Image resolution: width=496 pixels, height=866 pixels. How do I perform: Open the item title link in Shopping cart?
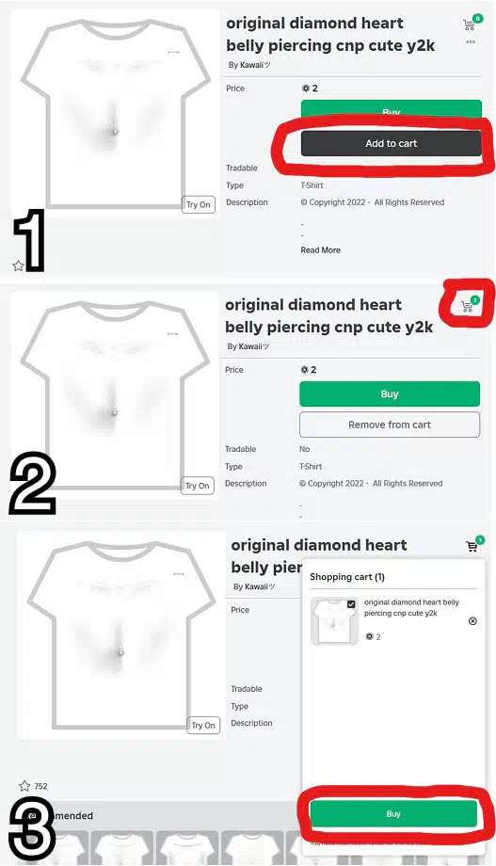click(x=411, y=607)
